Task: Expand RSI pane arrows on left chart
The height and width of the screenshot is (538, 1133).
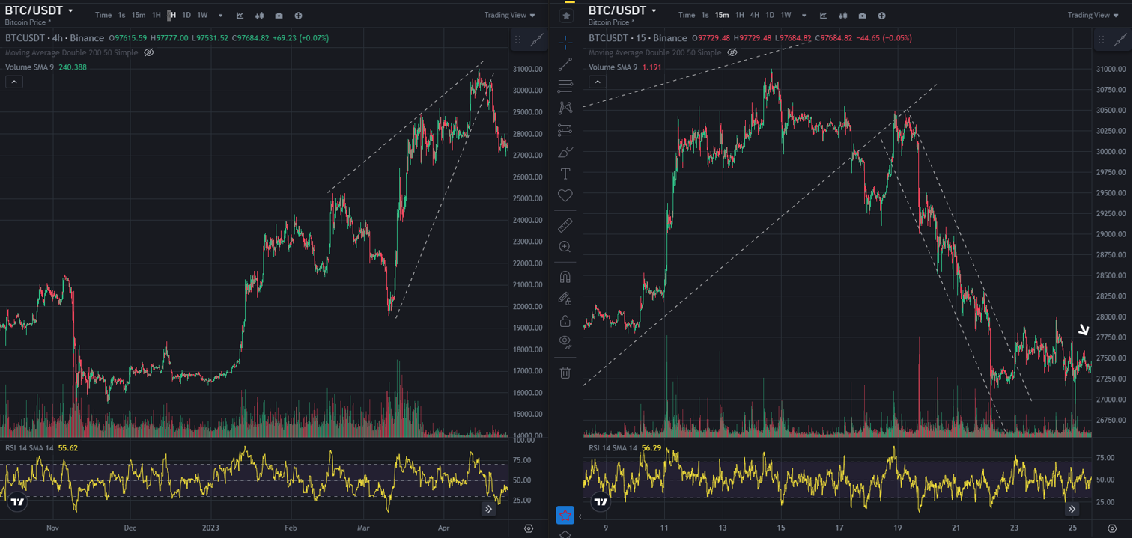Action: click(488, 509)
